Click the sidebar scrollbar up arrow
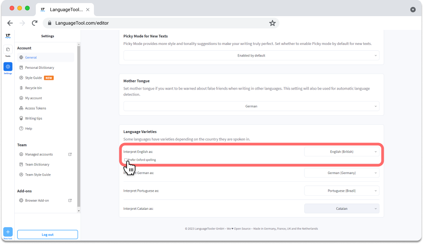423x244 pixels. [79, 44]
